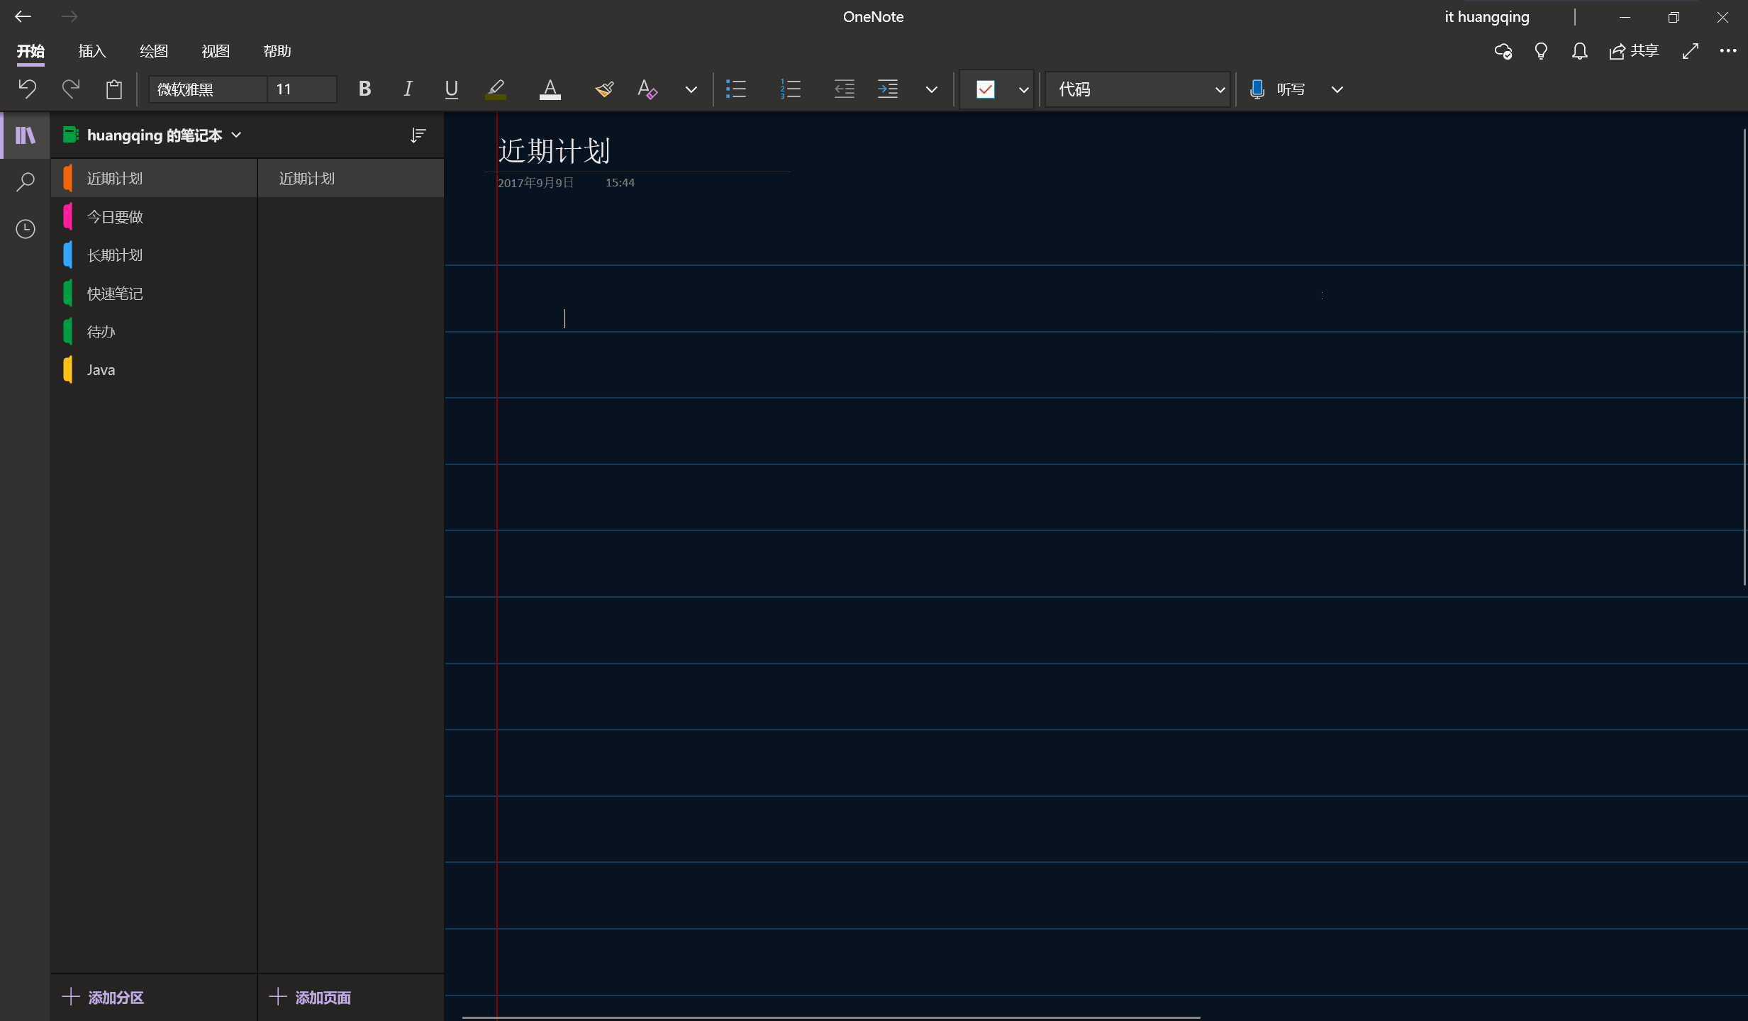Click the notifications bell icon

1579,51
